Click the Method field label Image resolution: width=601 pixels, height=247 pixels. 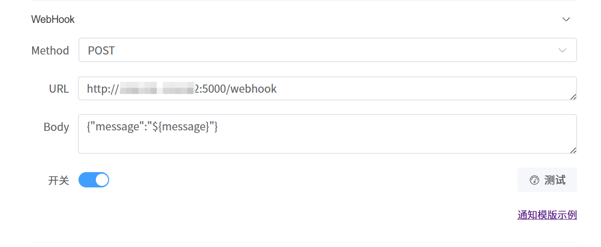point(50,50)
